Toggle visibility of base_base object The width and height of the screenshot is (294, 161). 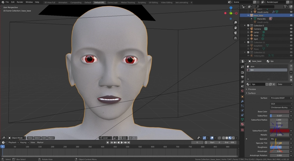click(x=291, y=15)
